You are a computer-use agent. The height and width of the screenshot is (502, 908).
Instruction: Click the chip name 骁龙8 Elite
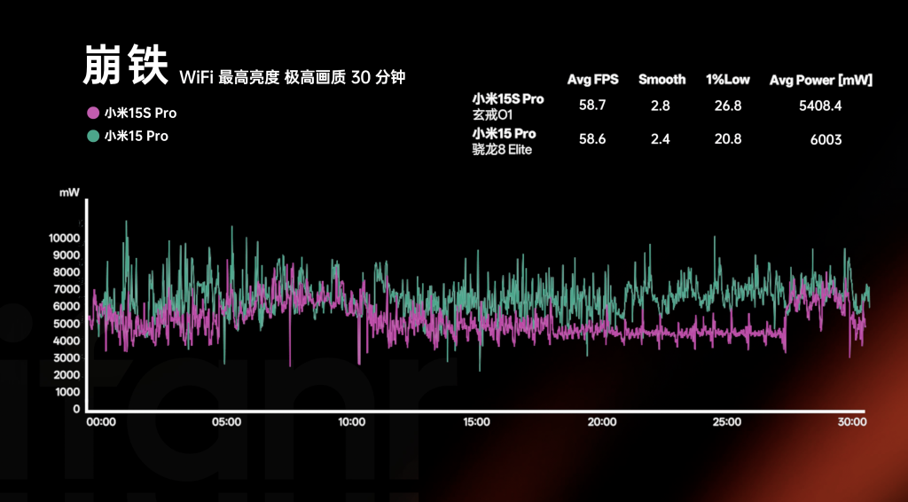(502, 150)
